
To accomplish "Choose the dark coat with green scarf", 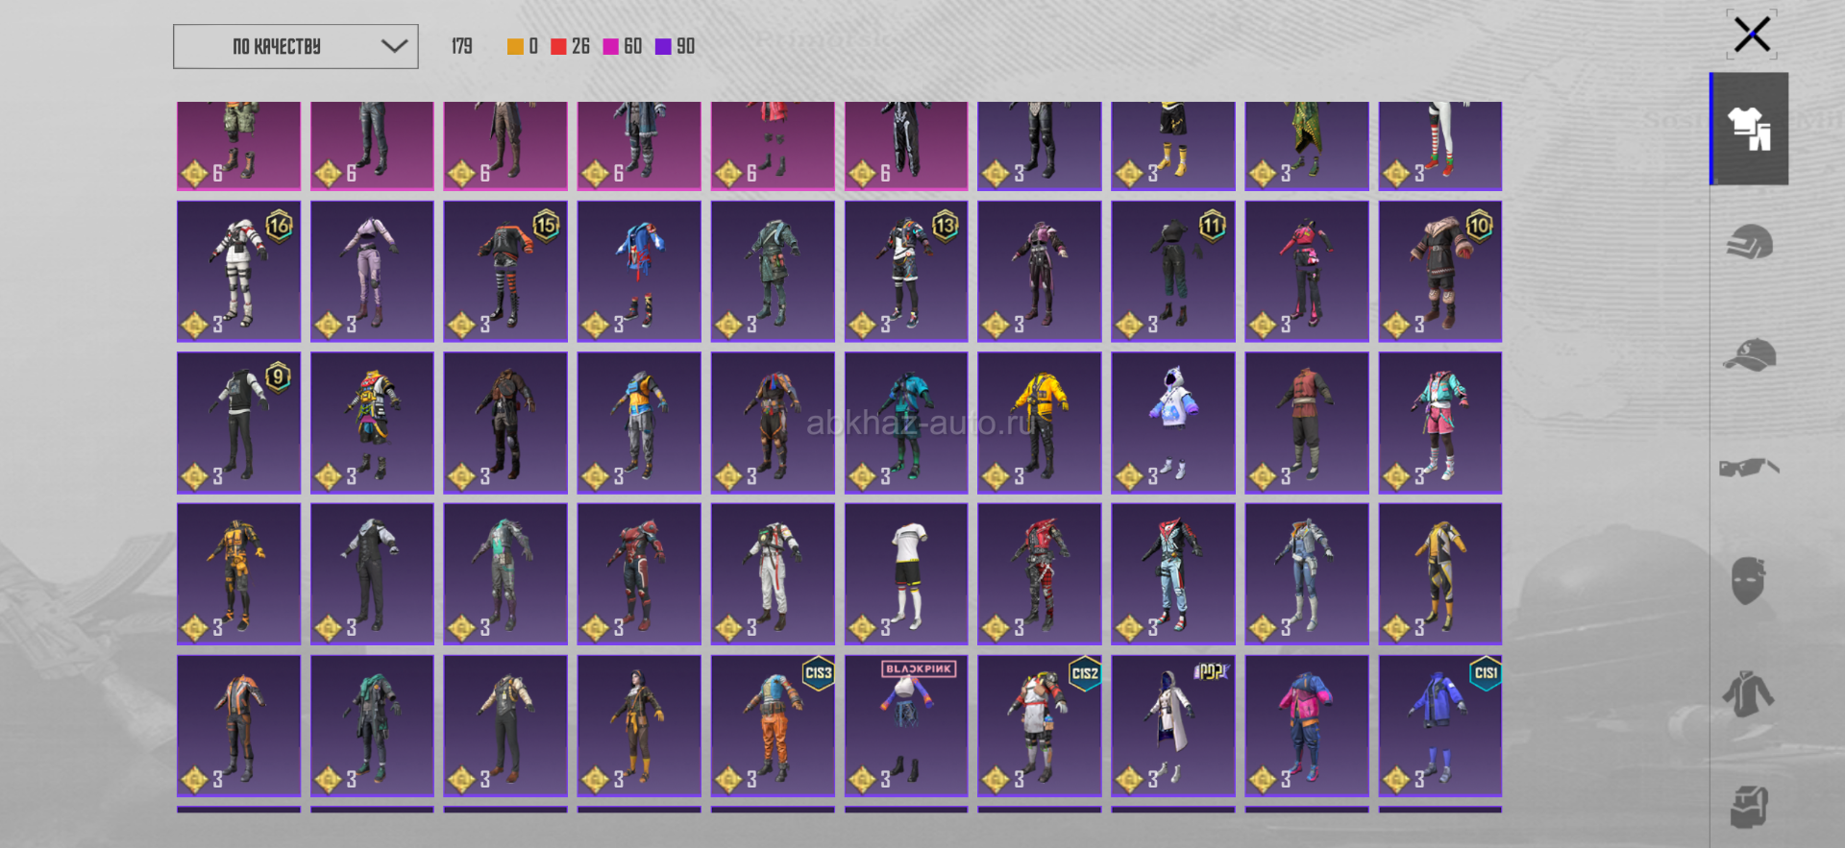I will 372,726.
